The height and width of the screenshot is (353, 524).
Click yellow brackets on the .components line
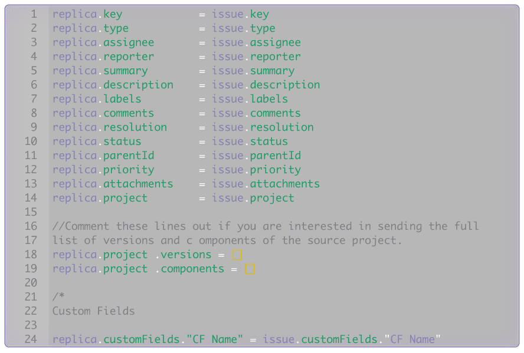pos(250,269)
